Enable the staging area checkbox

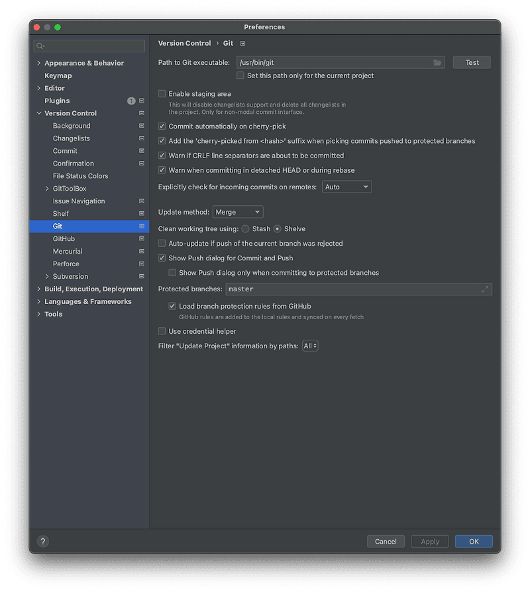coord(162,94)
